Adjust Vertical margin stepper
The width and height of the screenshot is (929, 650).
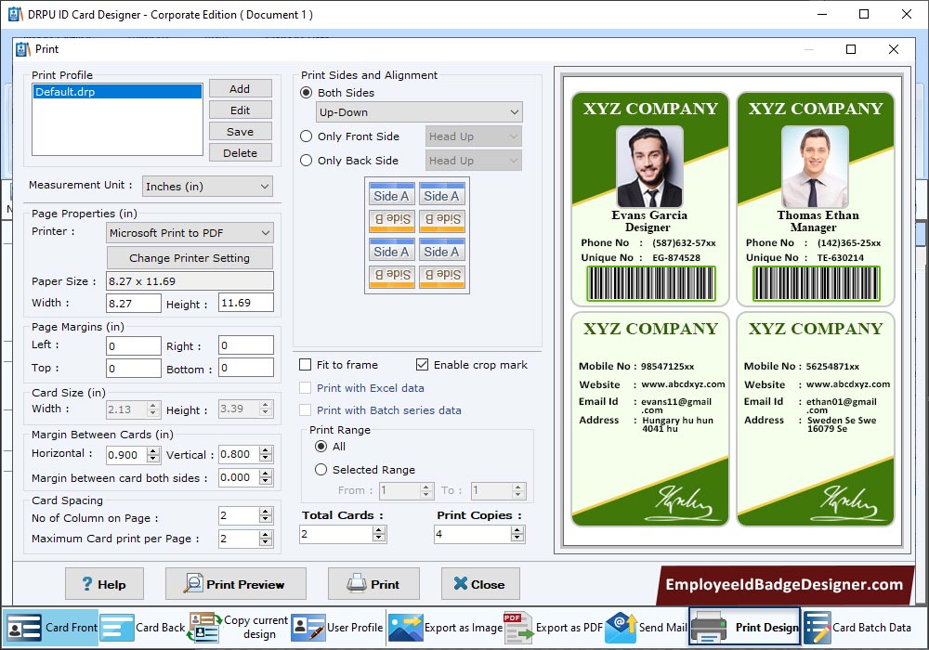[x=266, y=455]
